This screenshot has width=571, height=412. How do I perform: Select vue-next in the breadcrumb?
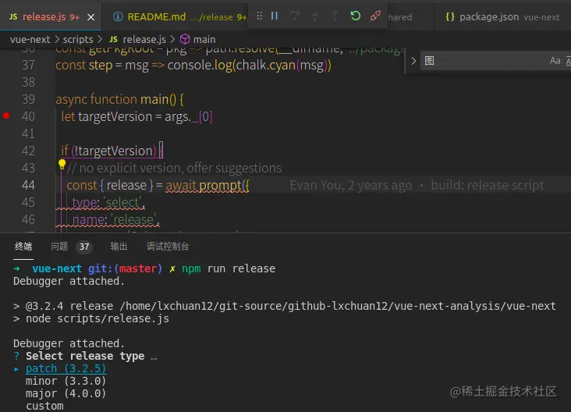click(x=30, y=39)
